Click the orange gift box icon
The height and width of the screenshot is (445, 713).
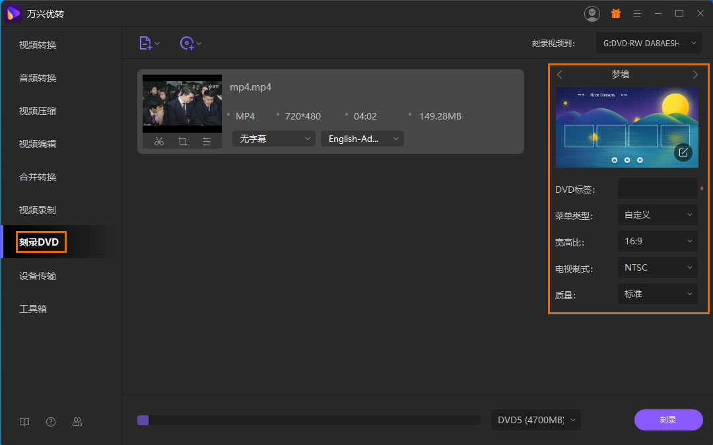tap(615, 13)
